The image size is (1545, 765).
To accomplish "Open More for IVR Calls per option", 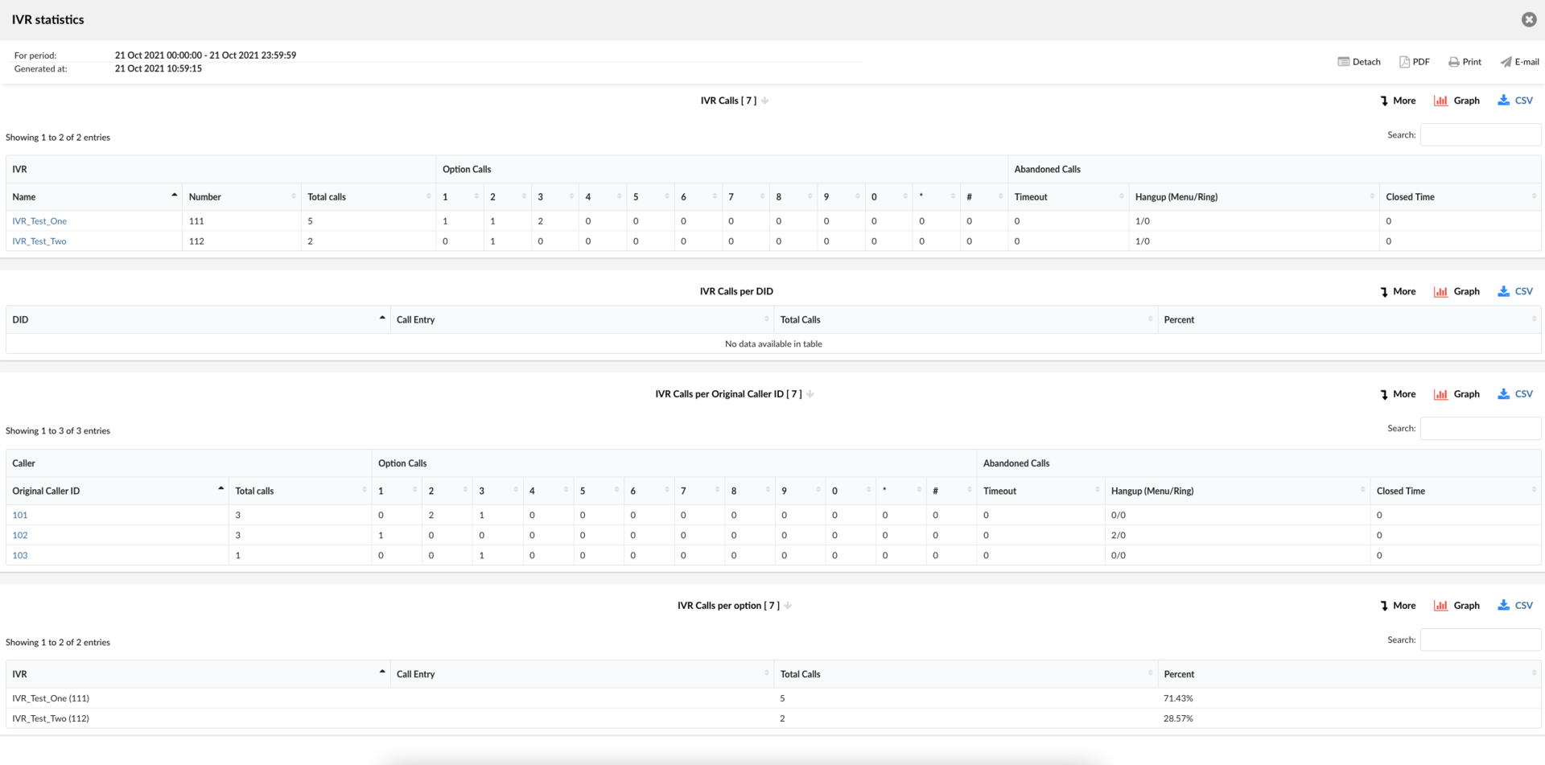I will [x=1398, y=606].
